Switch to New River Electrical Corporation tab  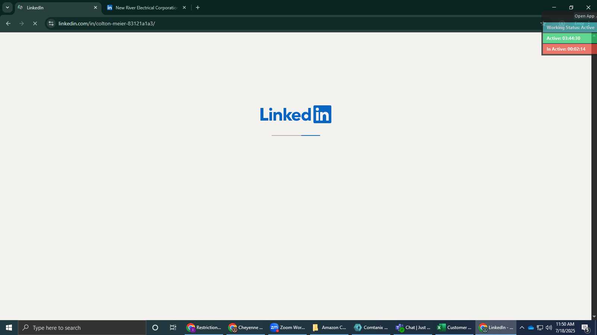click(146, 7)
